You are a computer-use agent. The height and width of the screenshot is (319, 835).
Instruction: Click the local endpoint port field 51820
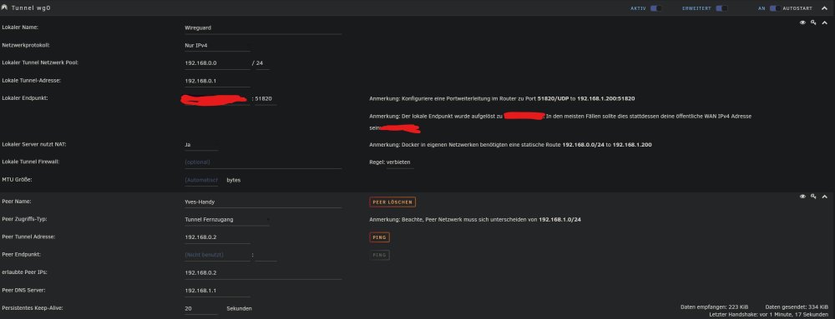266,99
